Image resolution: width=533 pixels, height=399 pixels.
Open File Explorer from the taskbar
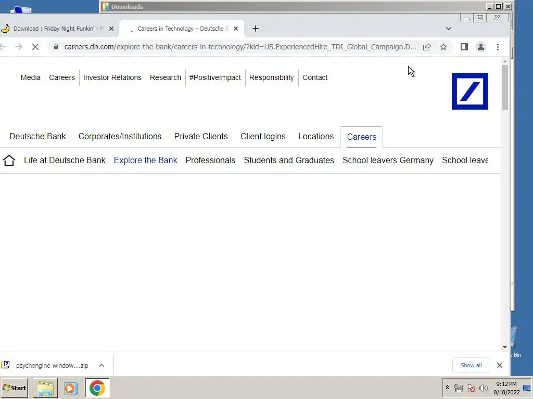45,388
